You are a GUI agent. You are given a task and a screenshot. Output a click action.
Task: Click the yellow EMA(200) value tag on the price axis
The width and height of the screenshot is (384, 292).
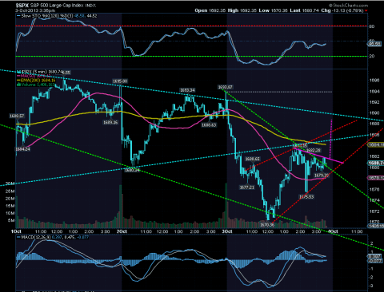point(376,145)
